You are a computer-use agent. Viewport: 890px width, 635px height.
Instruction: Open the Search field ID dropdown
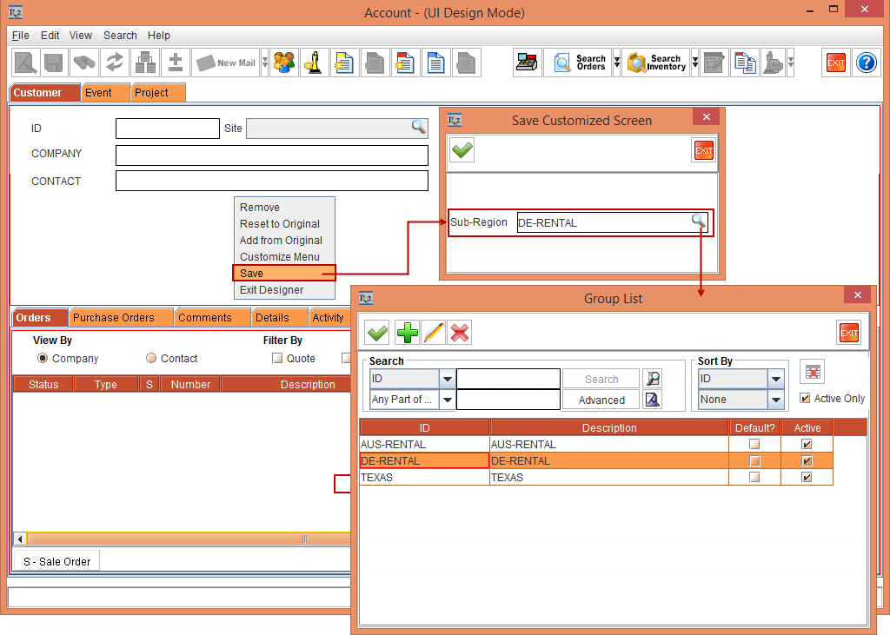coord(447,380)
